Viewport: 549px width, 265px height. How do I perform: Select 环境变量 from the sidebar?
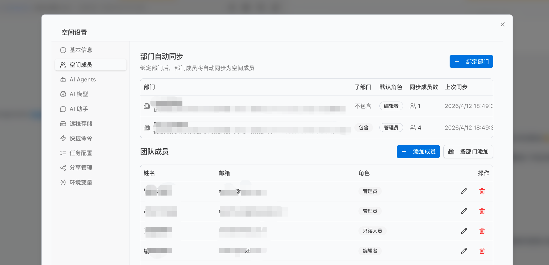(x=81, y=182)
